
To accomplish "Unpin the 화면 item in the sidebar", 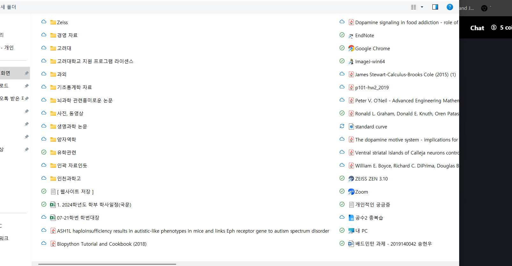I will click(x=26, y=73).
